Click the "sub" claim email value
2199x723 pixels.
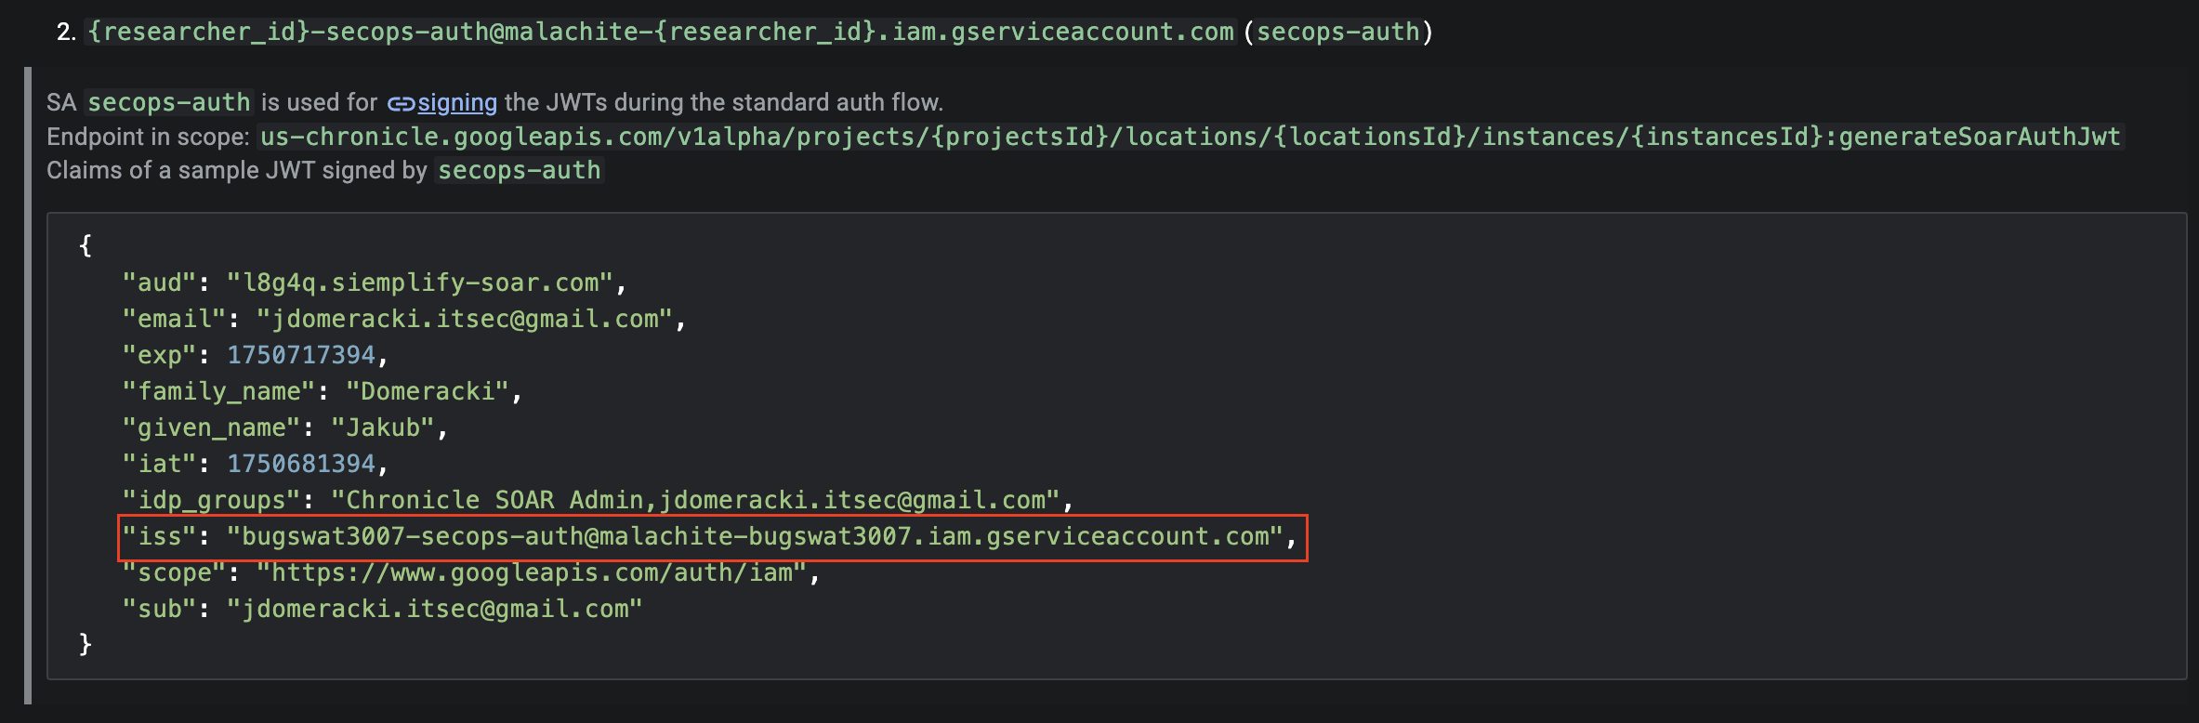435,609
